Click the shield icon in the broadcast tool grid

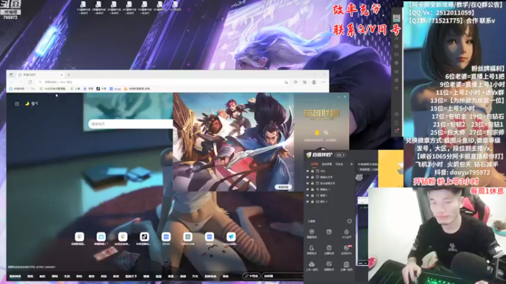(x=311, y=232)
